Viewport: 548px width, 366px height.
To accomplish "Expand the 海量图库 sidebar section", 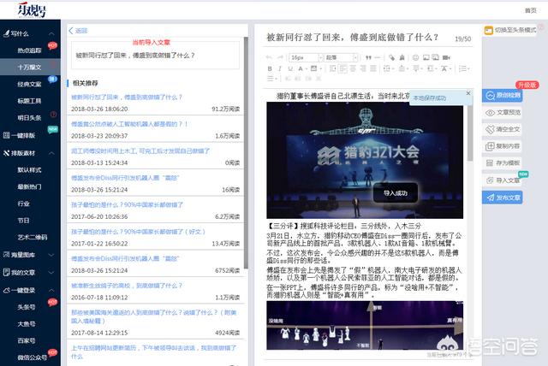I will click(51, 255).
